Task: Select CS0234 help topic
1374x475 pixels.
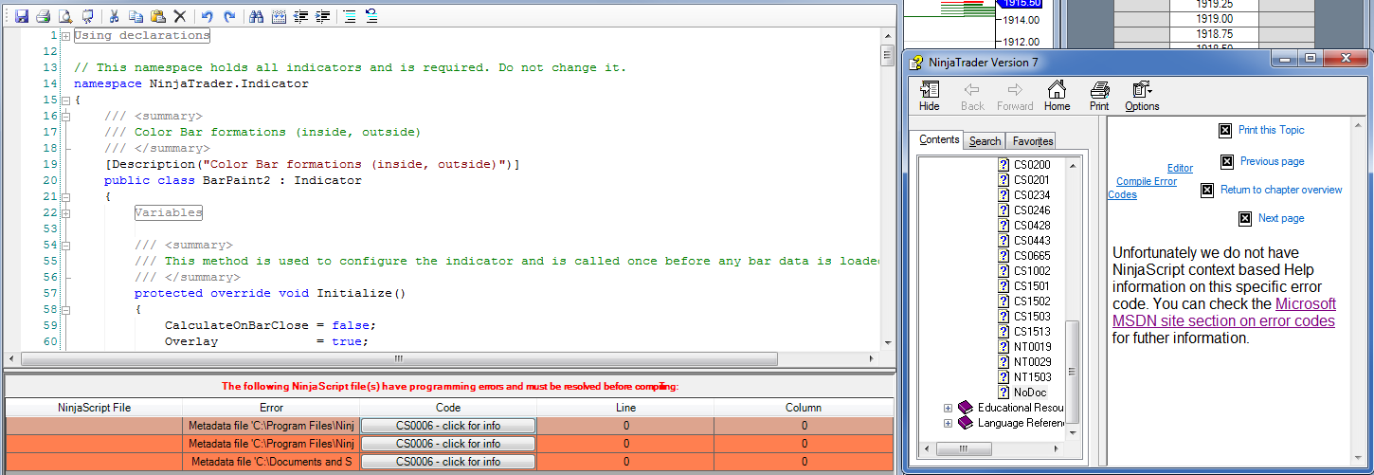Action: [x=1031, y=195]
